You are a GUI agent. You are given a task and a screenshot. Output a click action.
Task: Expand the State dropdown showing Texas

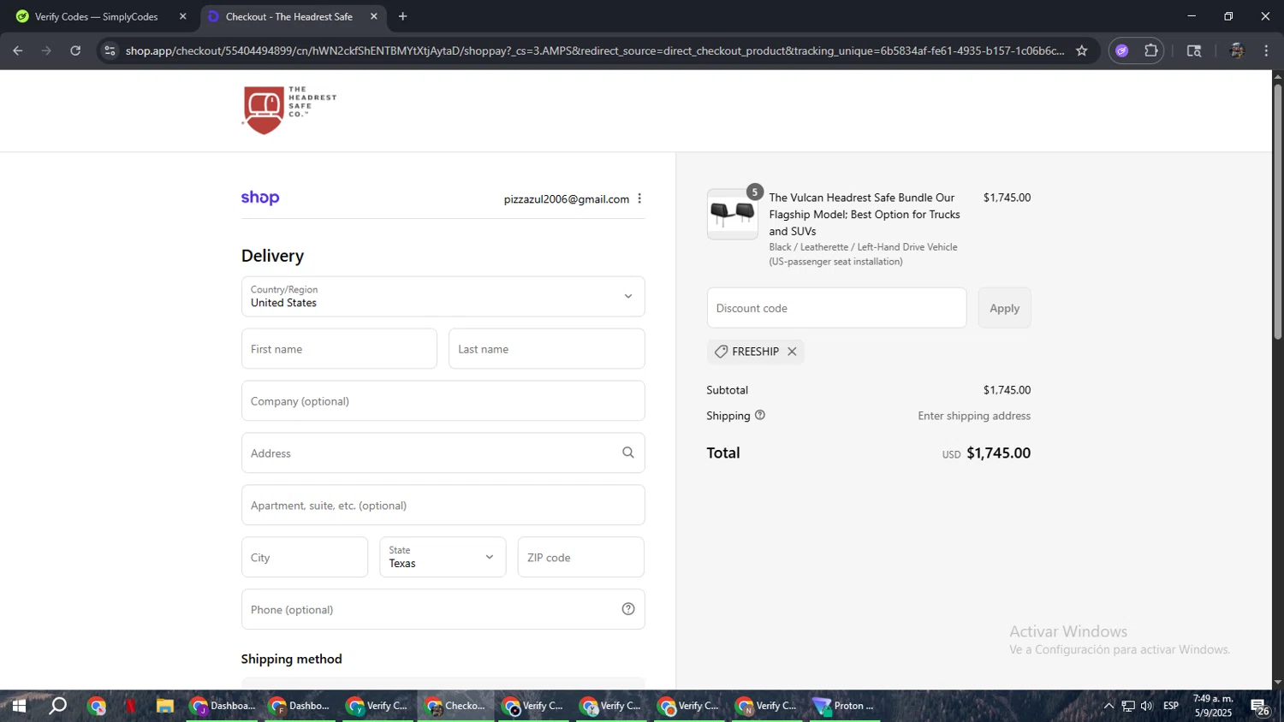point(443,557)
